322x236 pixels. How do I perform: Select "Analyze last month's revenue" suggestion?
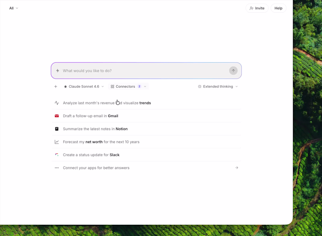[146, 103]
